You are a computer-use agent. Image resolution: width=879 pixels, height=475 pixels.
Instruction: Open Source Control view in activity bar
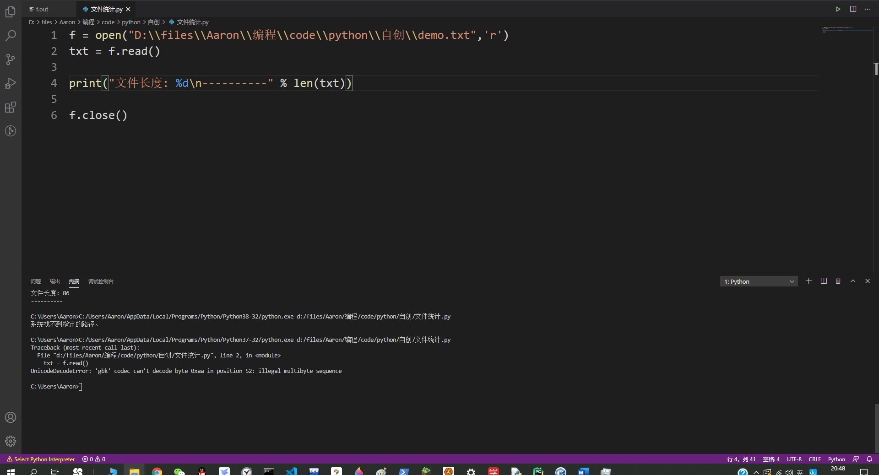point(11,59)
